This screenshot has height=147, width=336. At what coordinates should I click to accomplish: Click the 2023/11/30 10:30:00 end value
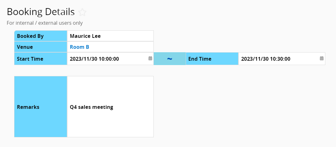click(266, 59)
